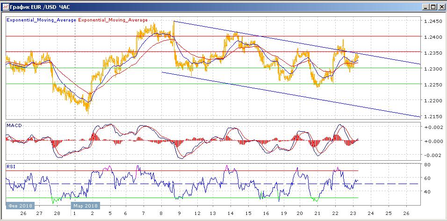Click the date label 15 on the time axis
The height and width of the screenshot is (221, 447).
point(248,214)
